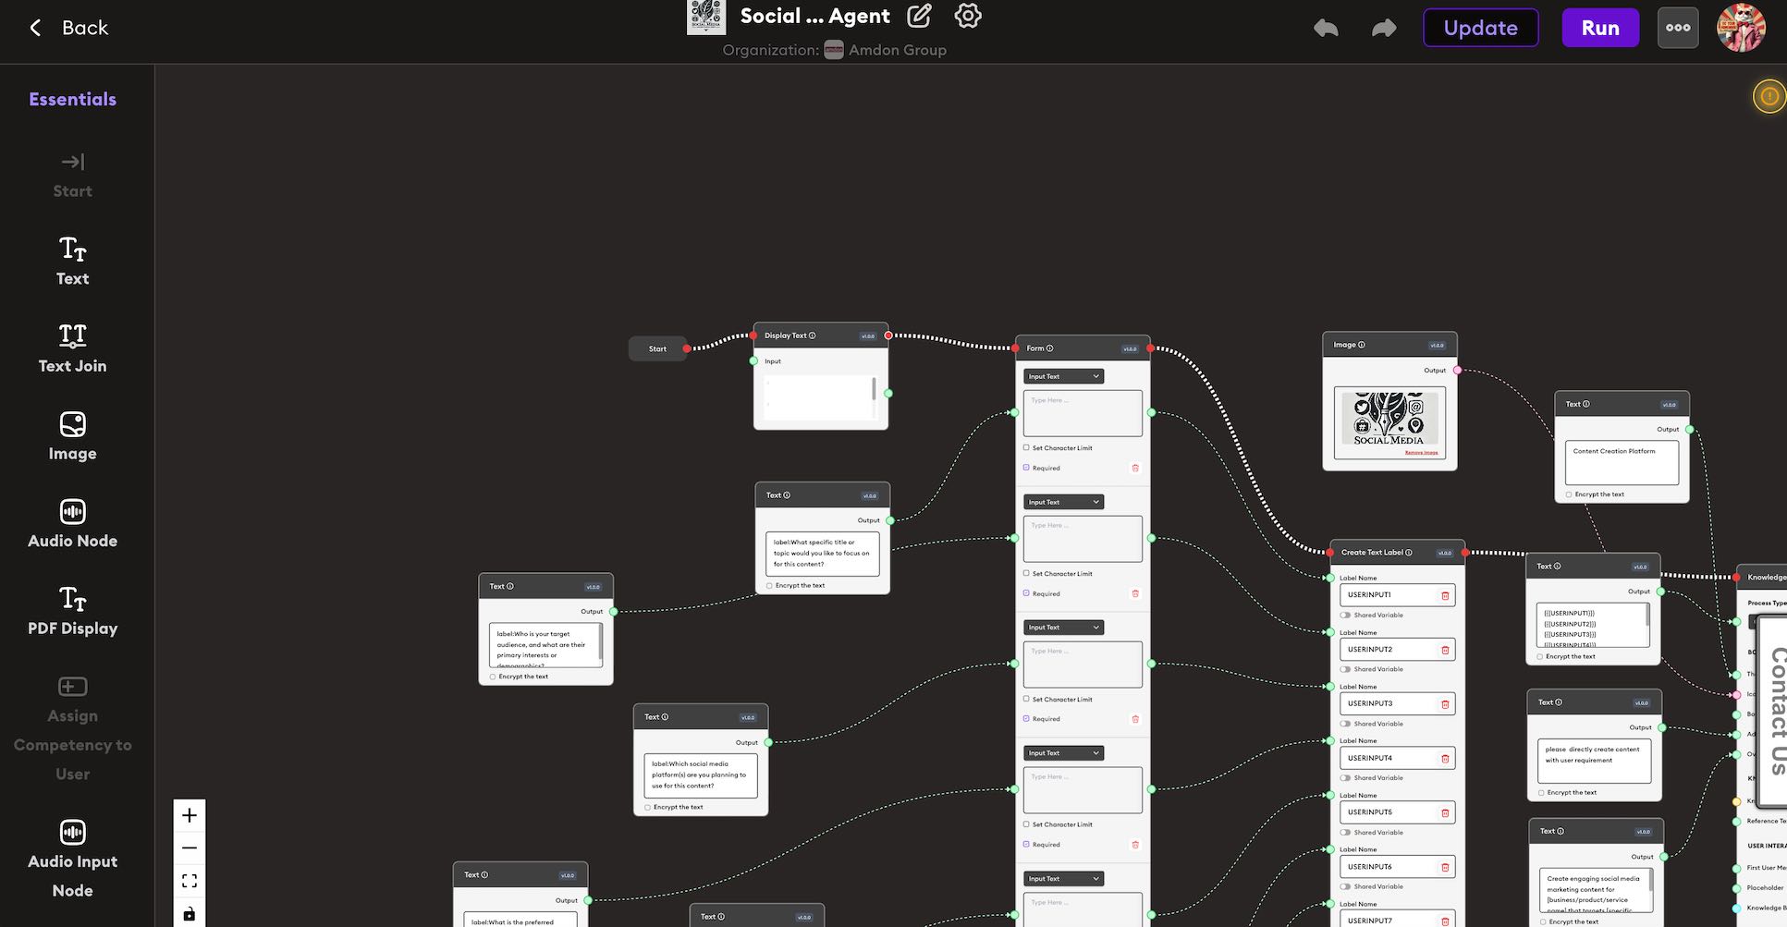Expand the Essentials sidebar section
1787x927 pixels.
pyautogui.click(x=72, y=98)
